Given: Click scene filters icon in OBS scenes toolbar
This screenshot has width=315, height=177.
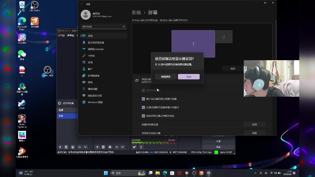Looking at the screenshot, I should 73,147.
